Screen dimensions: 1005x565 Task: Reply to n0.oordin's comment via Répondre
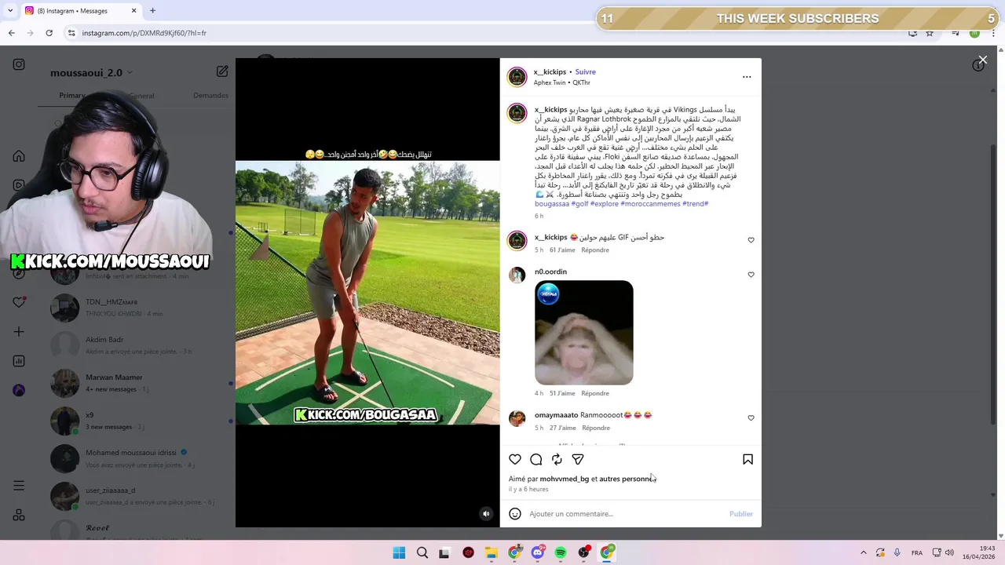595,393
